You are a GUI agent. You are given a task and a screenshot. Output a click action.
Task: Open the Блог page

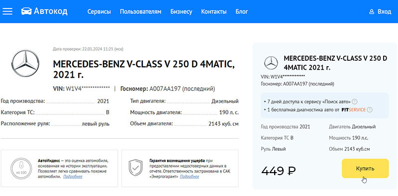tap(242, 11)
